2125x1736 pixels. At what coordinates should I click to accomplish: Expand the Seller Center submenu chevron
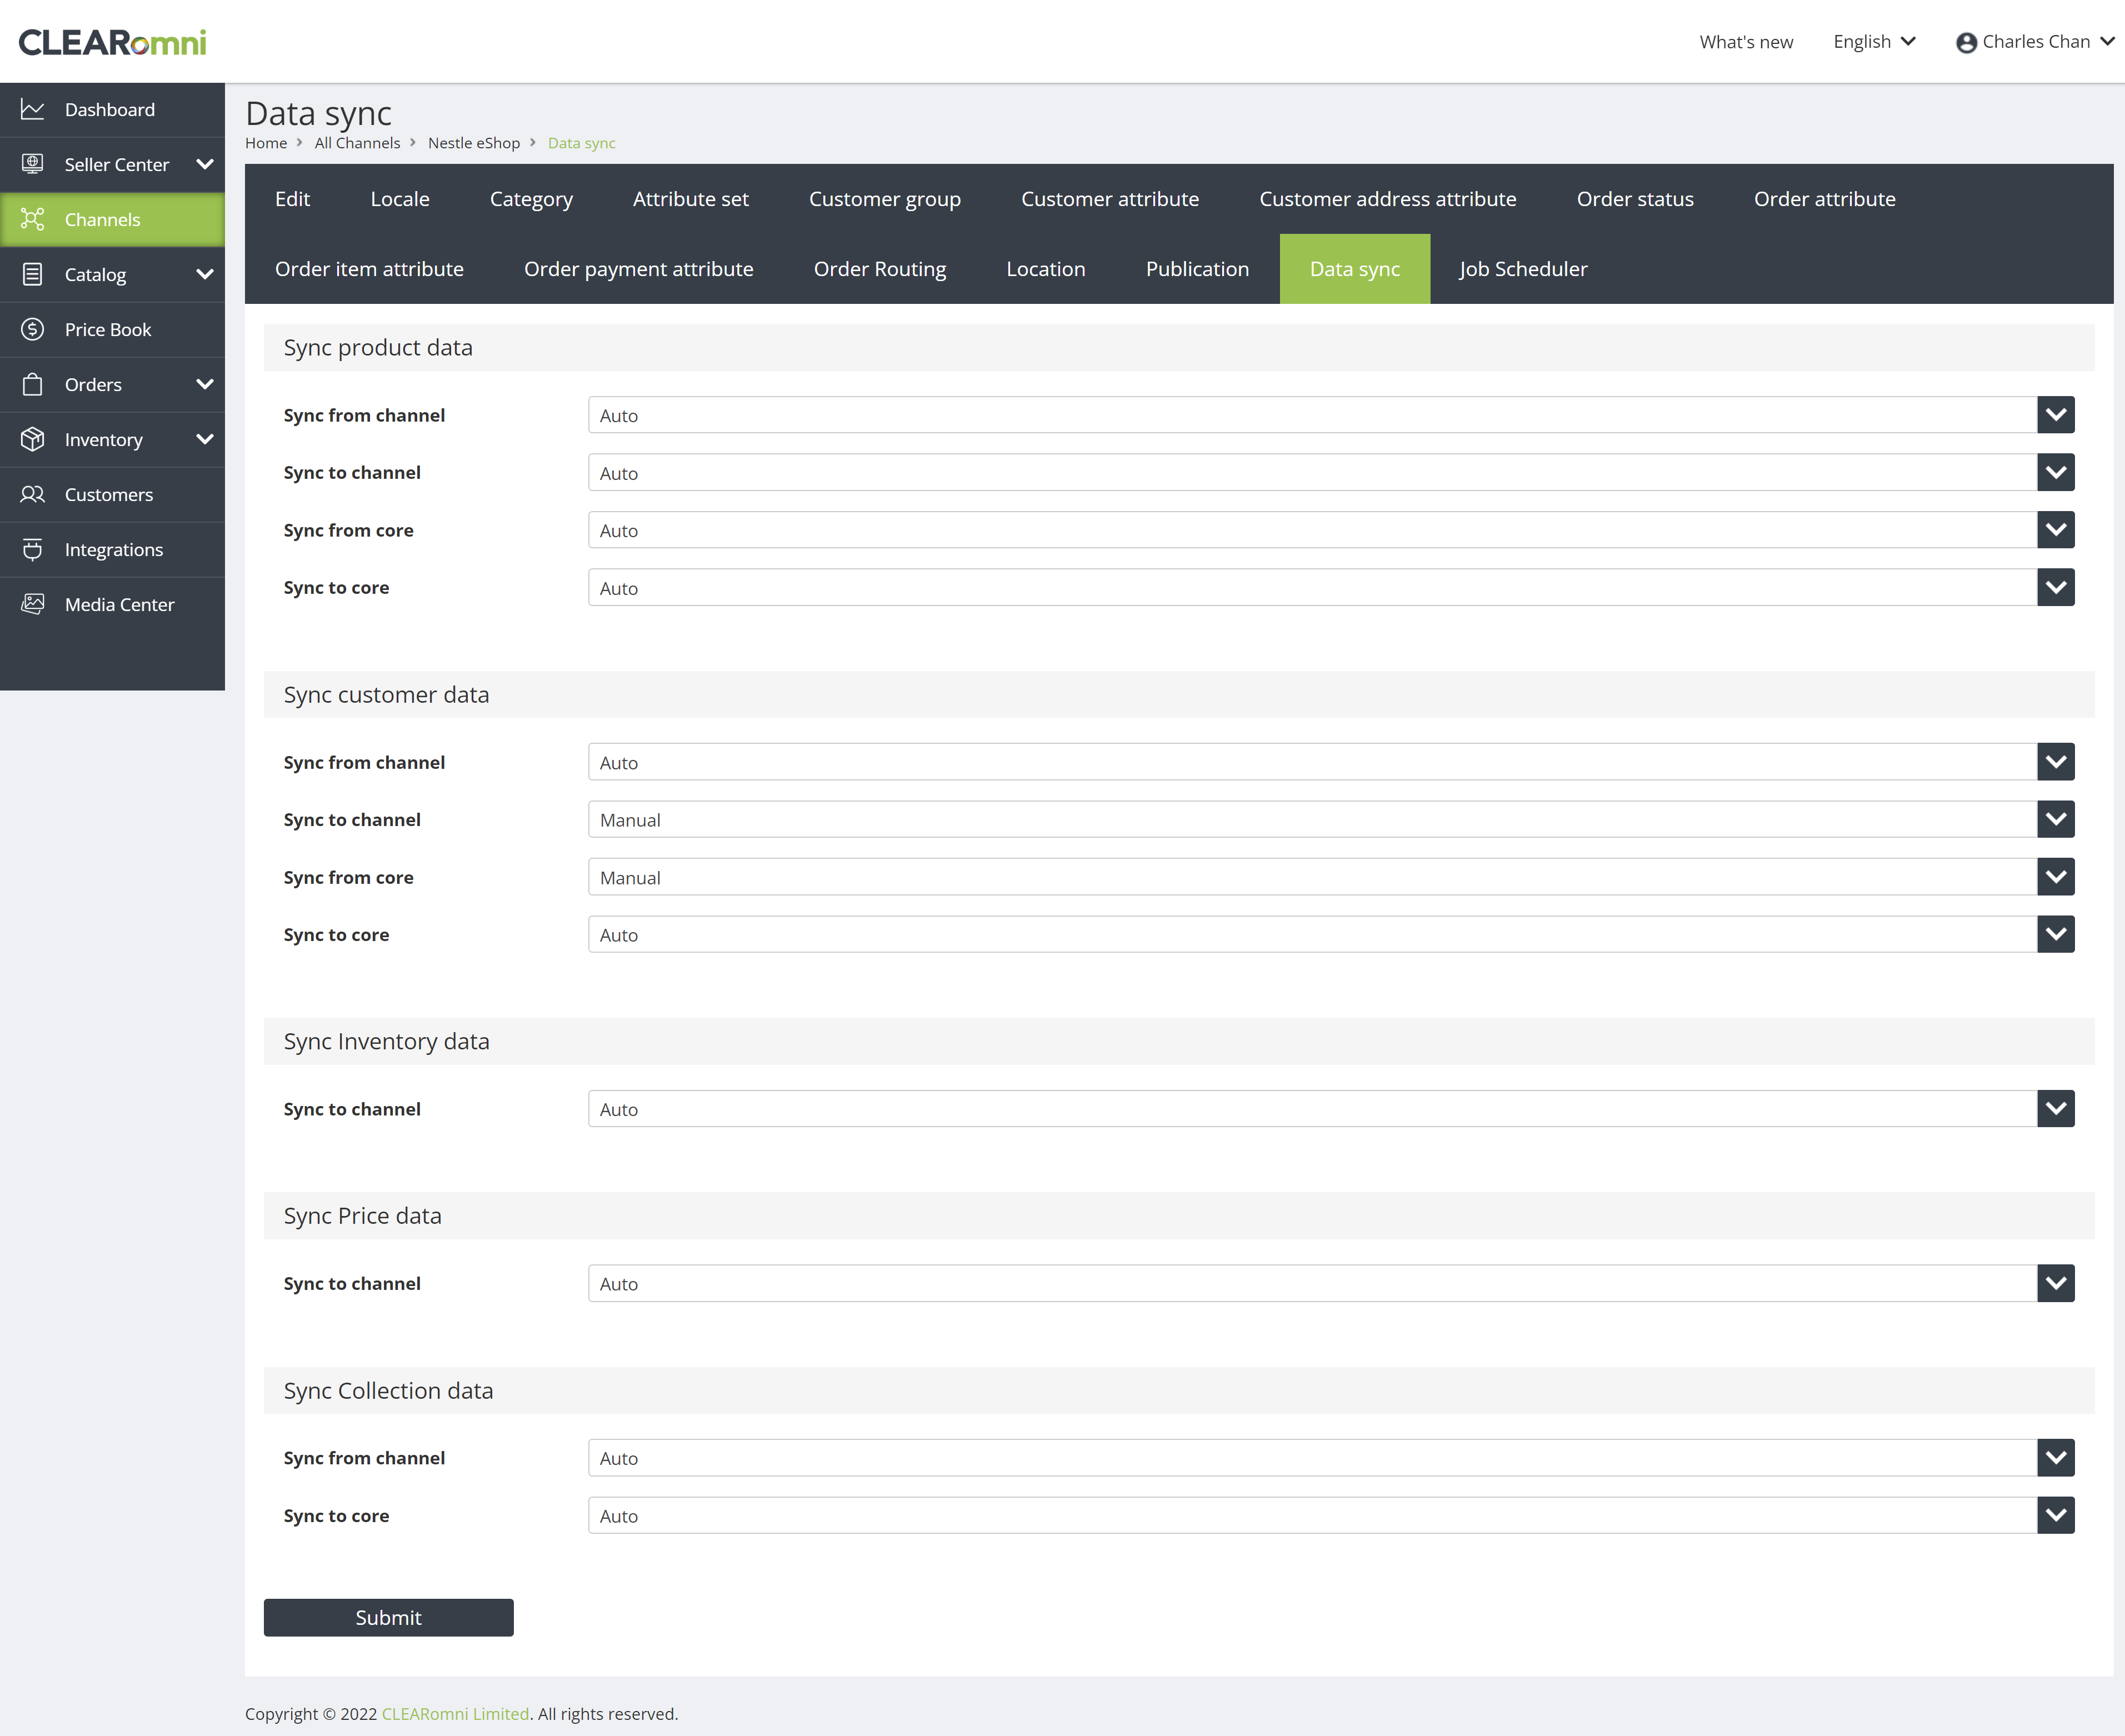(x=205, y=164)
